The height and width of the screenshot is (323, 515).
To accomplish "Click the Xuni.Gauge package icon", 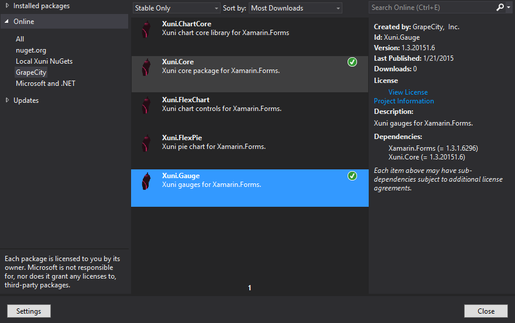I will [145, 181].
